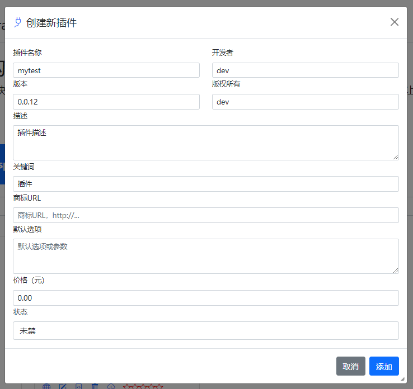This screenshot has height=389, width=413.
Task: Focus the 商标URL input field
Action: coord(206,215)
